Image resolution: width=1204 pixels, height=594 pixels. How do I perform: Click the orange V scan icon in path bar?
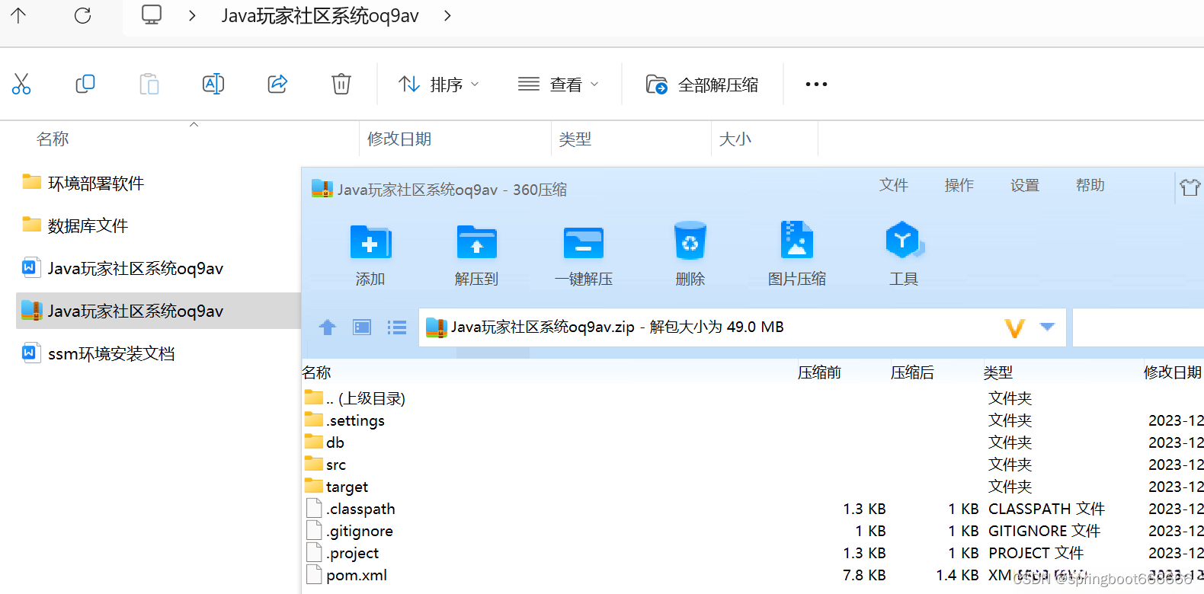tap(1015, 327)
